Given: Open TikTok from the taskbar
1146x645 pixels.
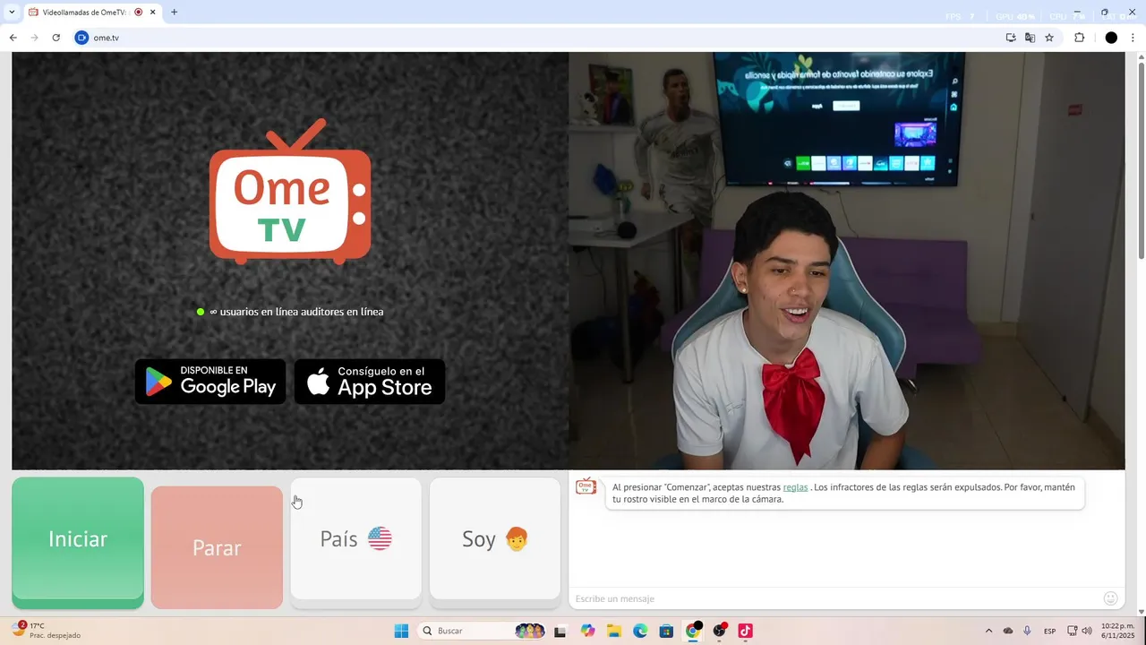Looking at the screenshot, I should tap(745, 631).
